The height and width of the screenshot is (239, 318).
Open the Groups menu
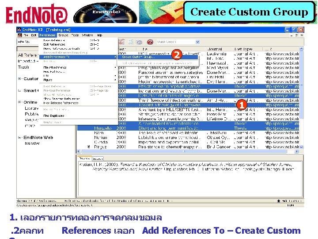(63, 35)
